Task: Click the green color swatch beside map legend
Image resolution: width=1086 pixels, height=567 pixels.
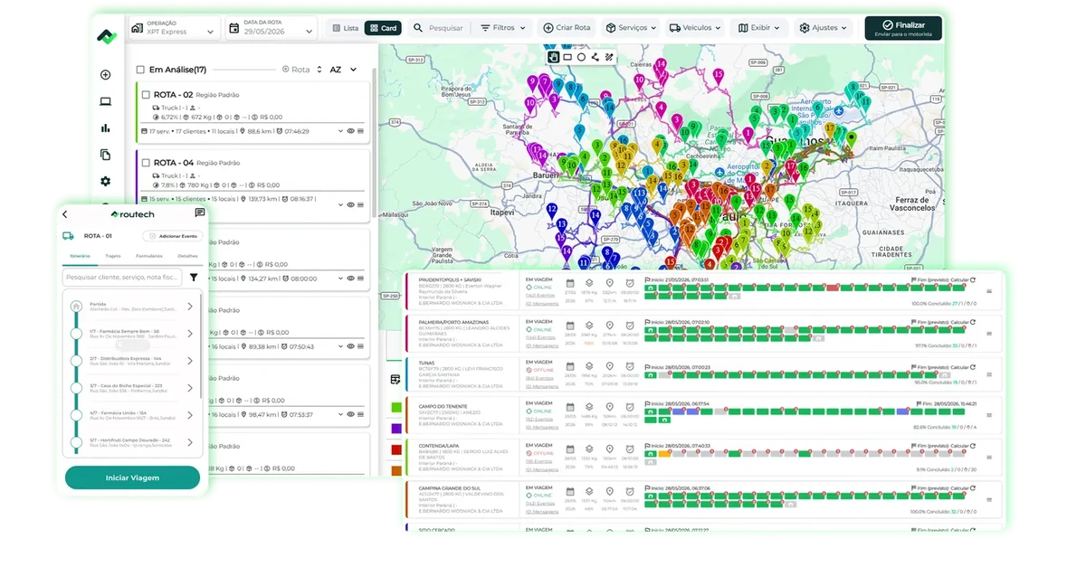Action: coord(395,408)
